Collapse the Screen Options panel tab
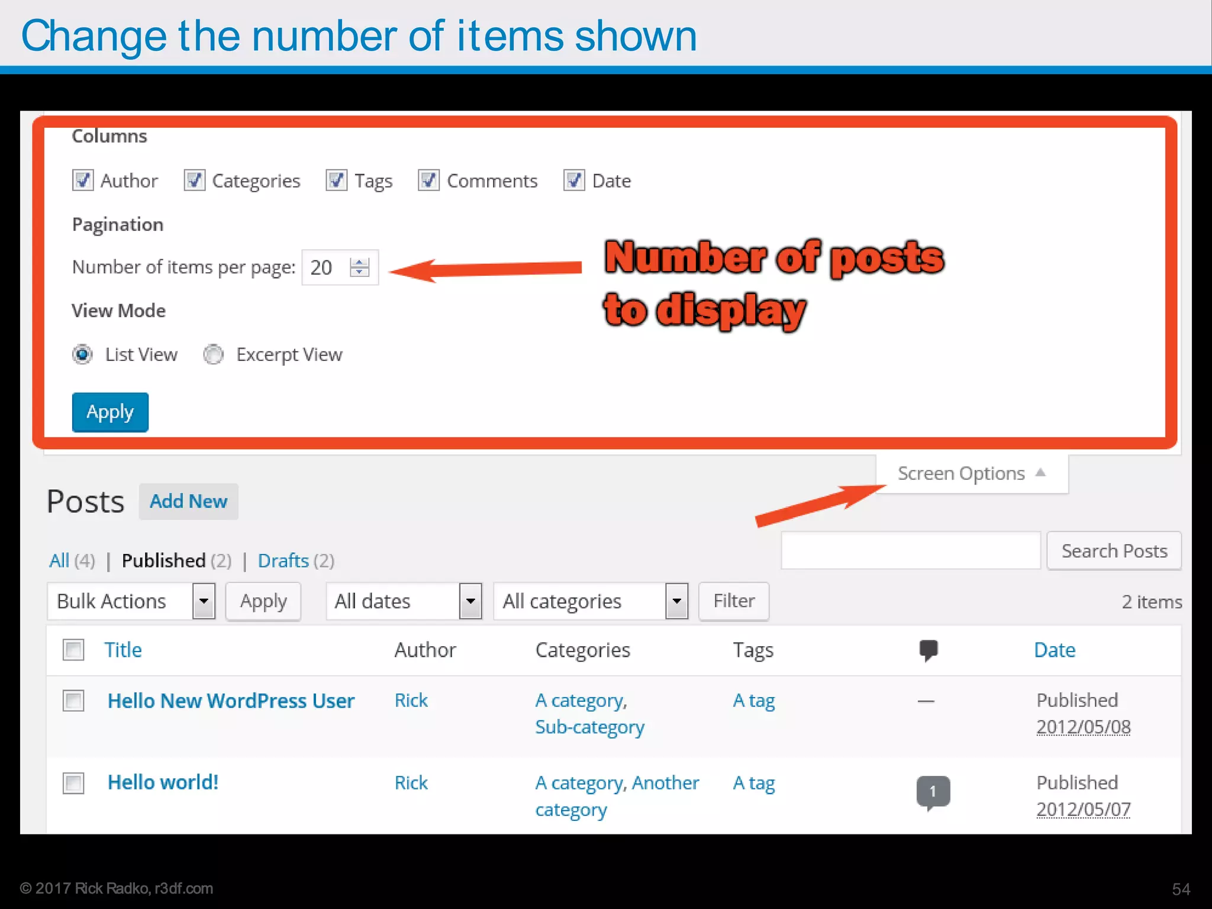1212x909 pixels. [972, 473]
